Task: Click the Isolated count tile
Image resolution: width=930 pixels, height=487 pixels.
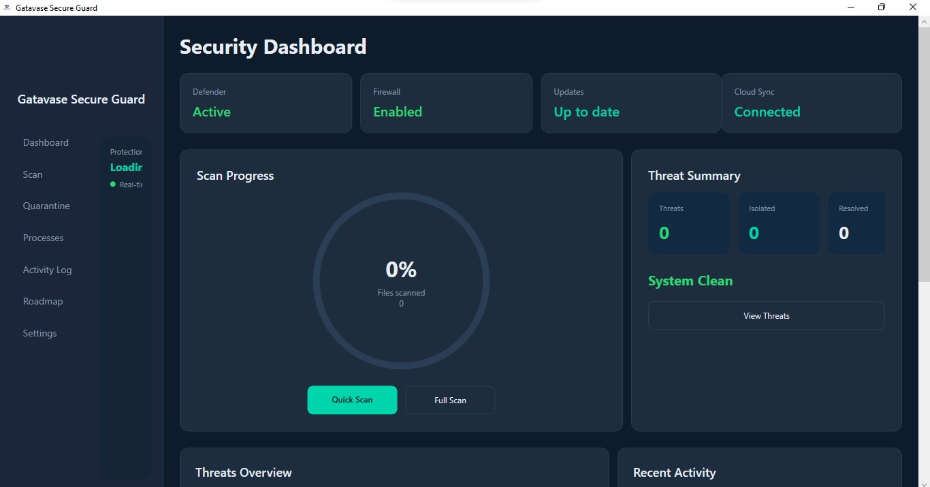Action: point(779,223)
